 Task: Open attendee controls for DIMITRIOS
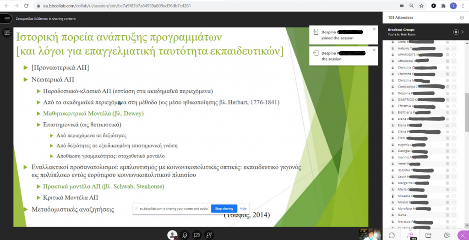(x=454, y=100)
